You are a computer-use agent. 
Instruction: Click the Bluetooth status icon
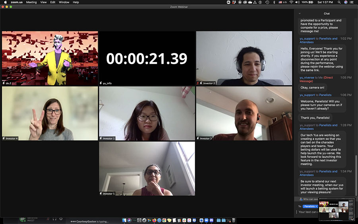pyautogui.click(x=274, y=2)
